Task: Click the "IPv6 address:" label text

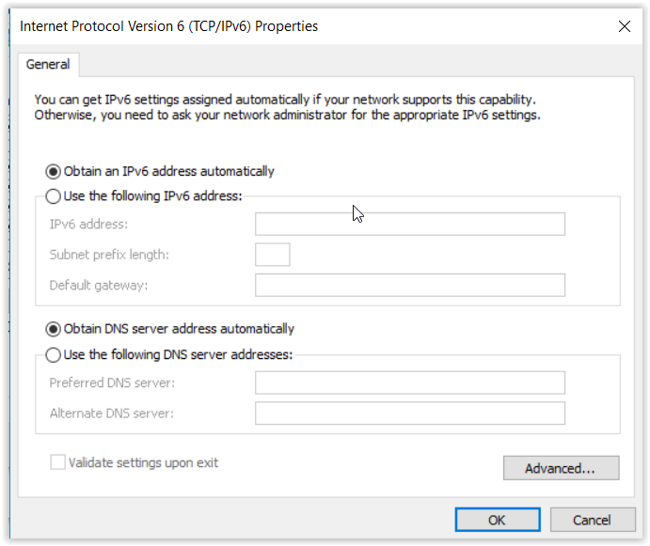Action: (x=88, y=224)
